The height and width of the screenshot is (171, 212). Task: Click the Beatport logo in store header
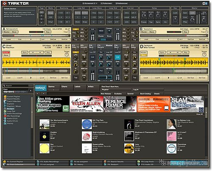point(40,88)
